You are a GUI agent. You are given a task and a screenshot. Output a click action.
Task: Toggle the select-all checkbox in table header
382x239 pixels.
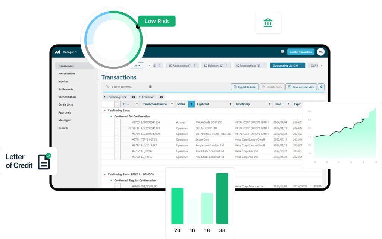tap(117, 104)
